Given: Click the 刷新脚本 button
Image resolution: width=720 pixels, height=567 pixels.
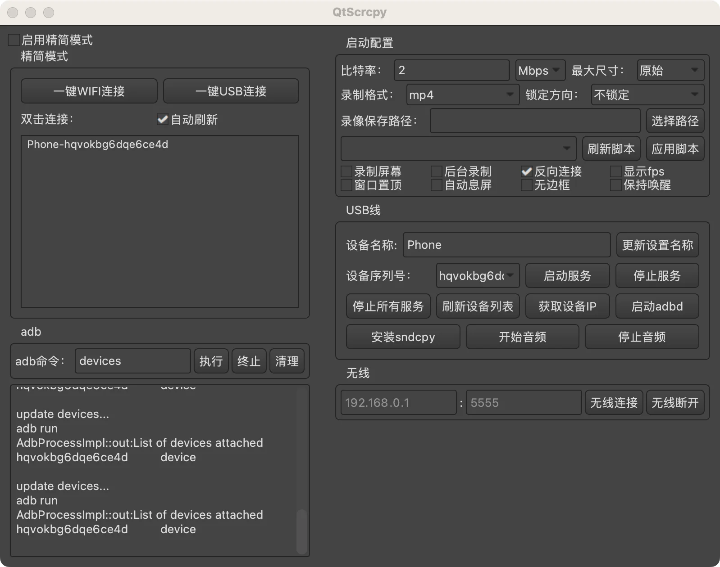Looking at the screenshot, I should (611, 148).
